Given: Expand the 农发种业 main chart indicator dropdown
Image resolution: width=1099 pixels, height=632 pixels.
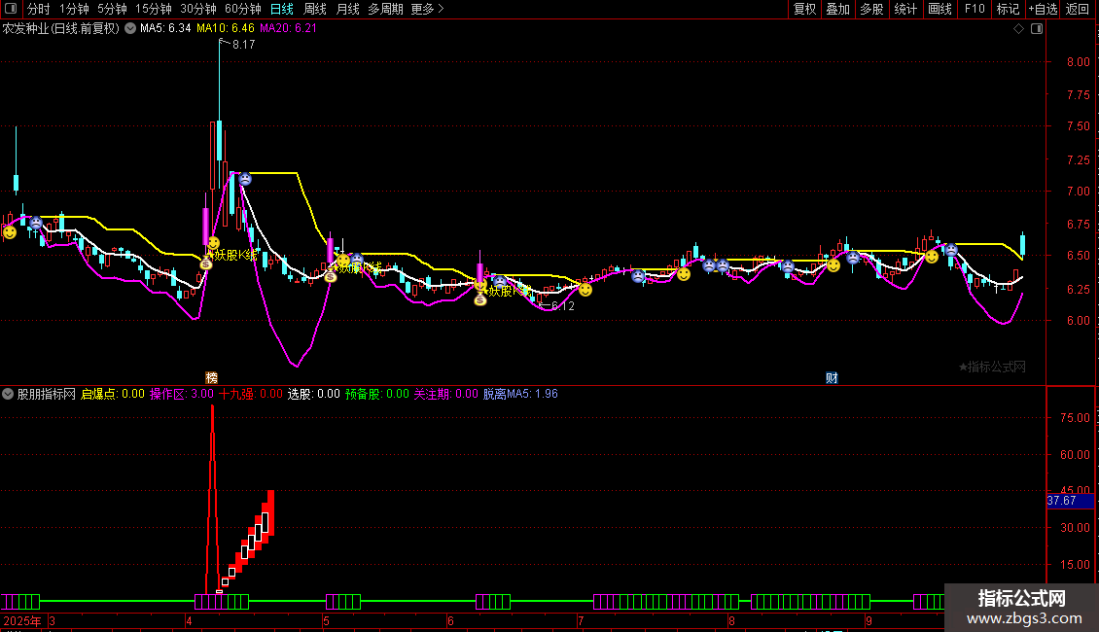Looking at the screenshot, I should coord(130,29).
